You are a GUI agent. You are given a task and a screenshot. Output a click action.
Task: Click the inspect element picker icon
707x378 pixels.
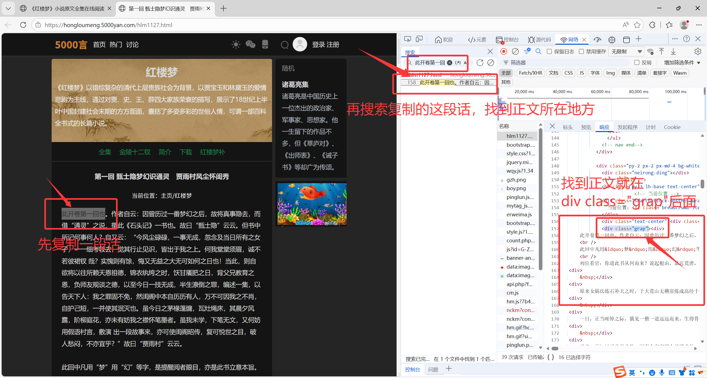click(x=408, y=39)
